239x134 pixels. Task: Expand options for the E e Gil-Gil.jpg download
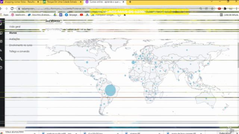click(118, 133)
